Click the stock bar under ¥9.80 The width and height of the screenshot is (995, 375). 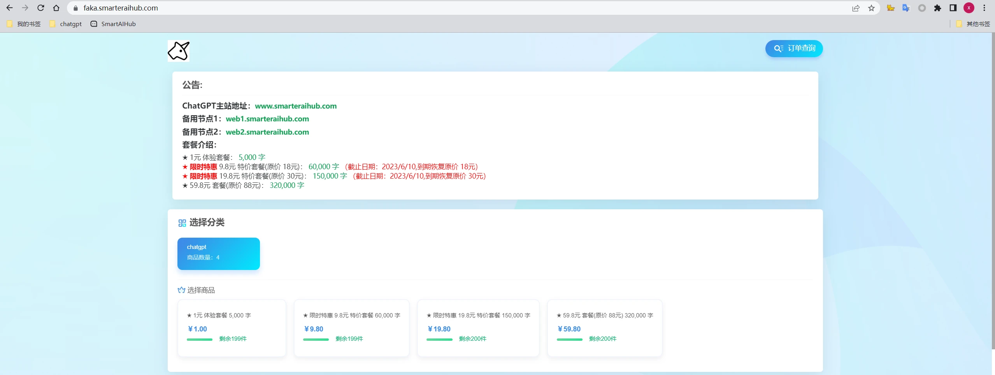point(316,340)
